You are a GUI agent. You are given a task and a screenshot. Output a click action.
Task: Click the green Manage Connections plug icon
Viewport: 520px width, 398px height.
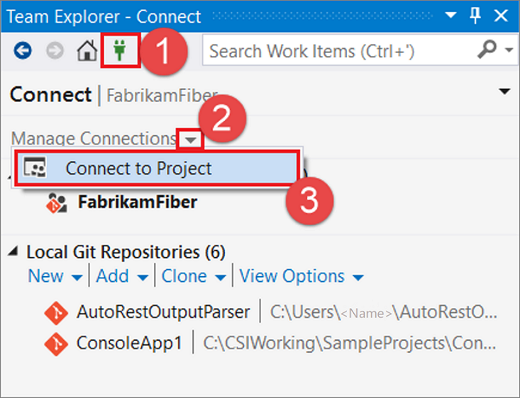pos(120,51)
